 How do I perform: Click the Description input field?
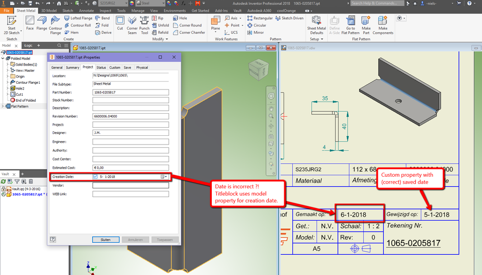(x=131, y=108)
